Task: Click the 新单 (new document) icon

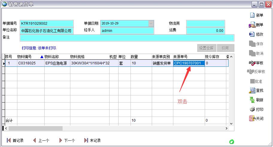Action: coord(252,15)
